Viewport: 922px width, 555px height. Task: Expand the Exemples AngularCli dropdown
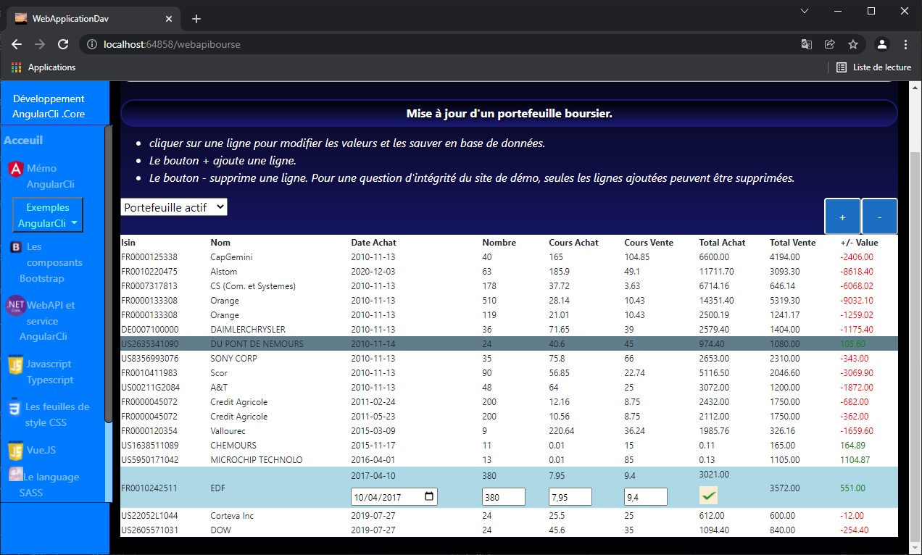tap(48, 215)
